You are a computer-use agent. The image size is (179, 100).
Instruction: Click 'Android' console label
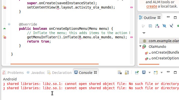click(10, 79)
